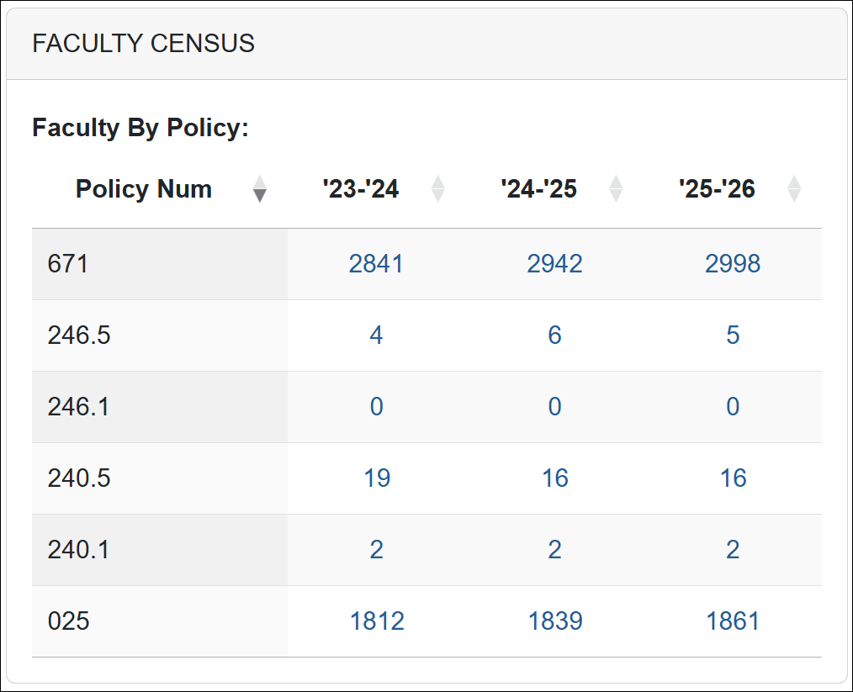Image resolution: width=853 pixels, height=692 pixels.
Task: Select the 025 policy number cell
Action: pyautogui.click(x=68, y=621)
